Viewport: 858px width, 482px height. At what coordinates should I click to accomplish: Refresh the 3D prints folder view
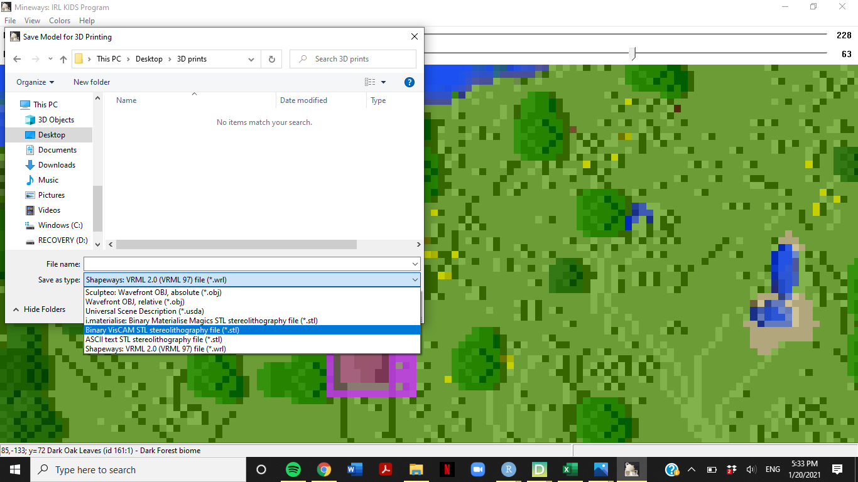pos(271,59)
